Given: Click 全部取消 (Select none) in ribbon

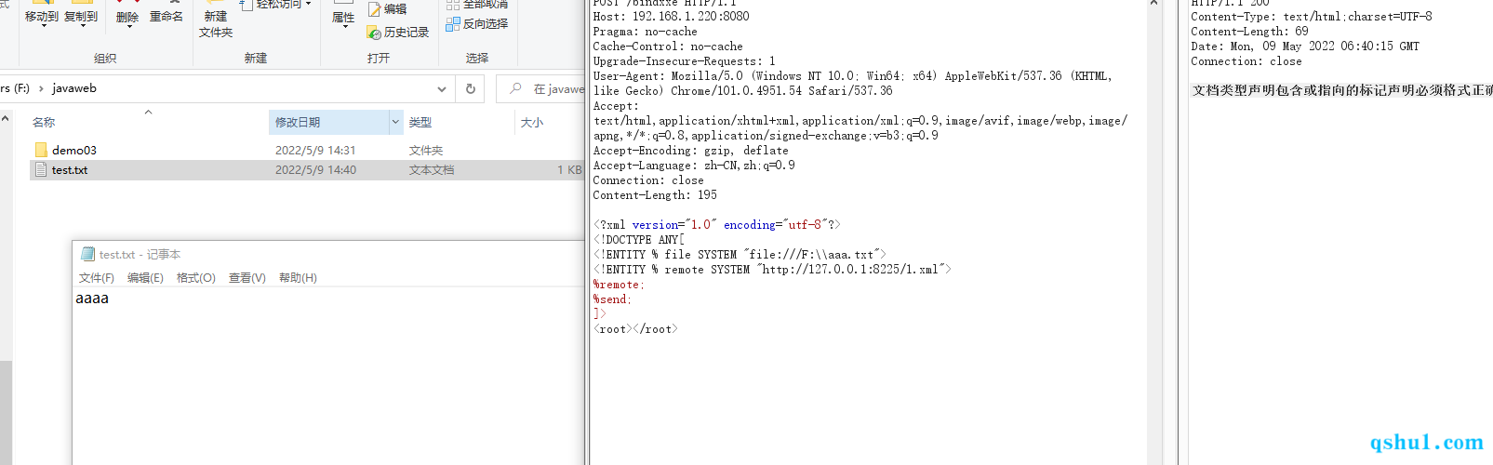Looking at the screenshot, I should (x=477, y=5).
